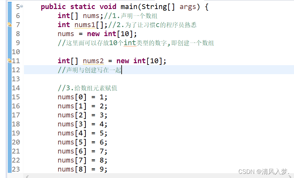Click the line 'nums[4] = 5;'

(82, 133)
